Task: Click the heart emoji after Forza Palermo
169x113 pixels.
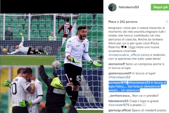Action: pyautogui.click(x=122, y=47)
